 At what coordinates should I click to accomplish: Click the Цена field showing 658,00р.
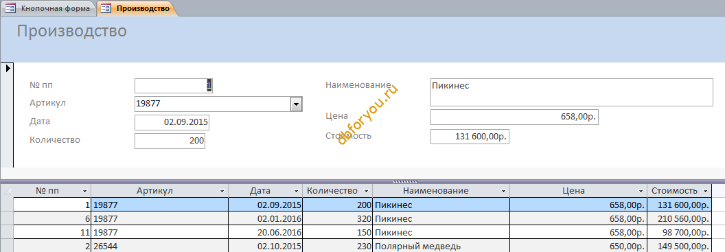coord(515,117)
